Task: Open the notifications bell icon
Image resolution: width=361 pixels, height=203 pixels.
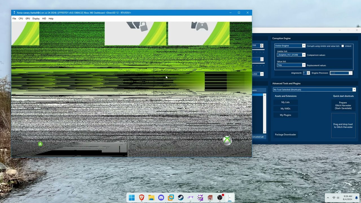Action: pyautogui.click(x=356, y=198)
